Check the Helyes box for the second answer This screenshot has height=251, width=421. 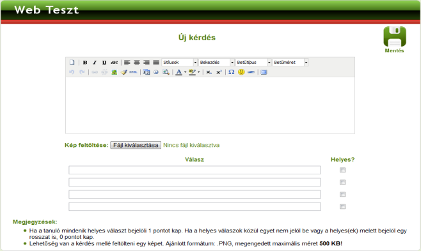click(x=342, y=182)
